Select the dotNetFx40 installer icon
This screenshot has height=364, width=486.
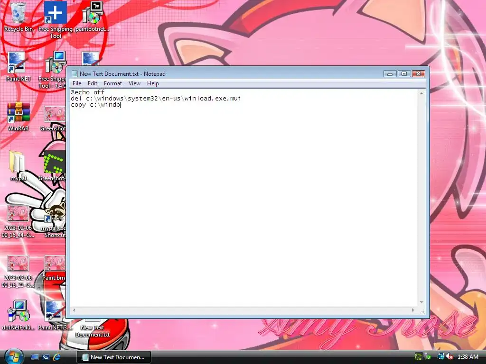click(x=19, y=315)
